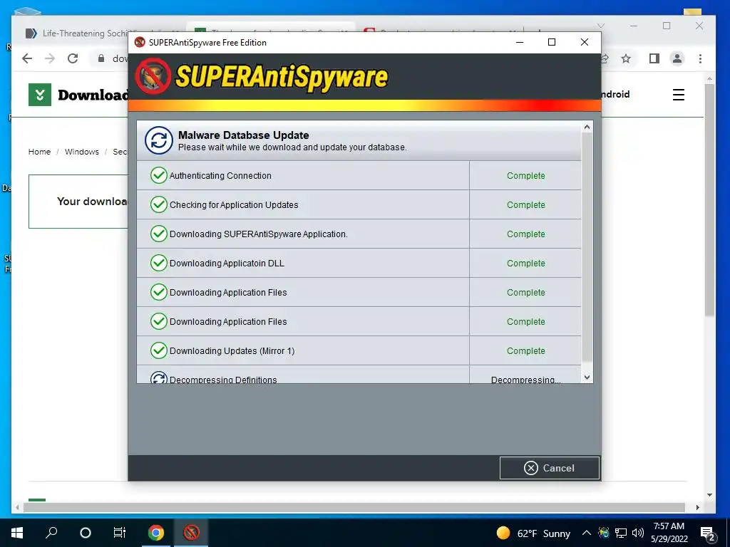The width and height of the screenshot is (730, 547).
Task: Close the SUPERAntiSpyware Free Edition window
Action: (585, 42)
